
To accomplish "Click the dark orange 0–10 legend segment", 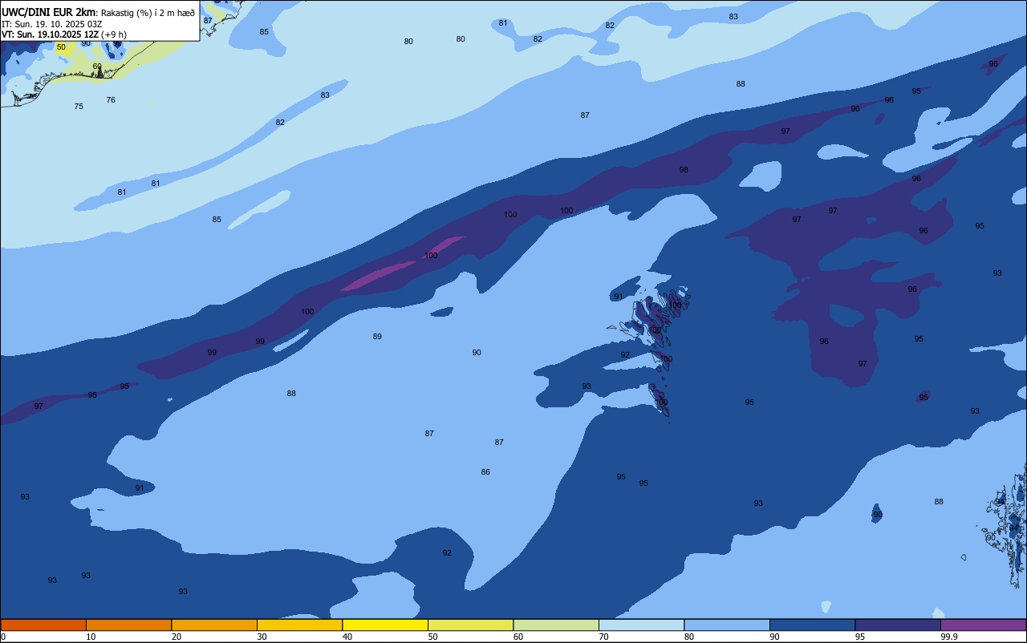I will click(43, 625).
